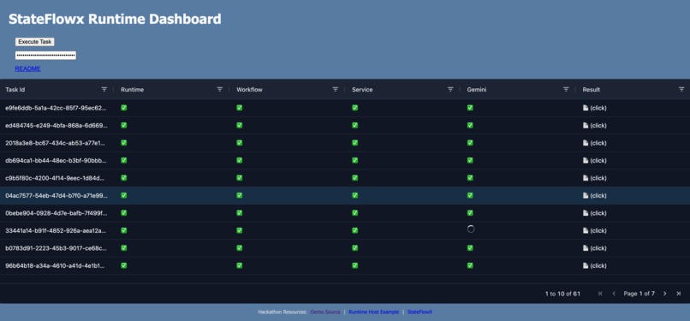Viewport: 690px width, 321px height.
Task: Click Runtime checkmark for task c9b5f80c
Action: pos(123,178)
